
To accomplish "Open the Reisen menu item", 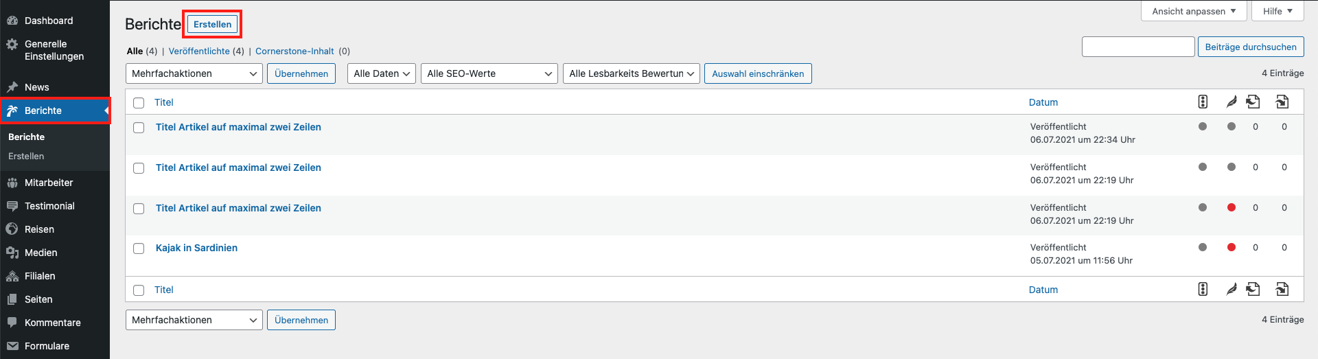I will [39, 229].
